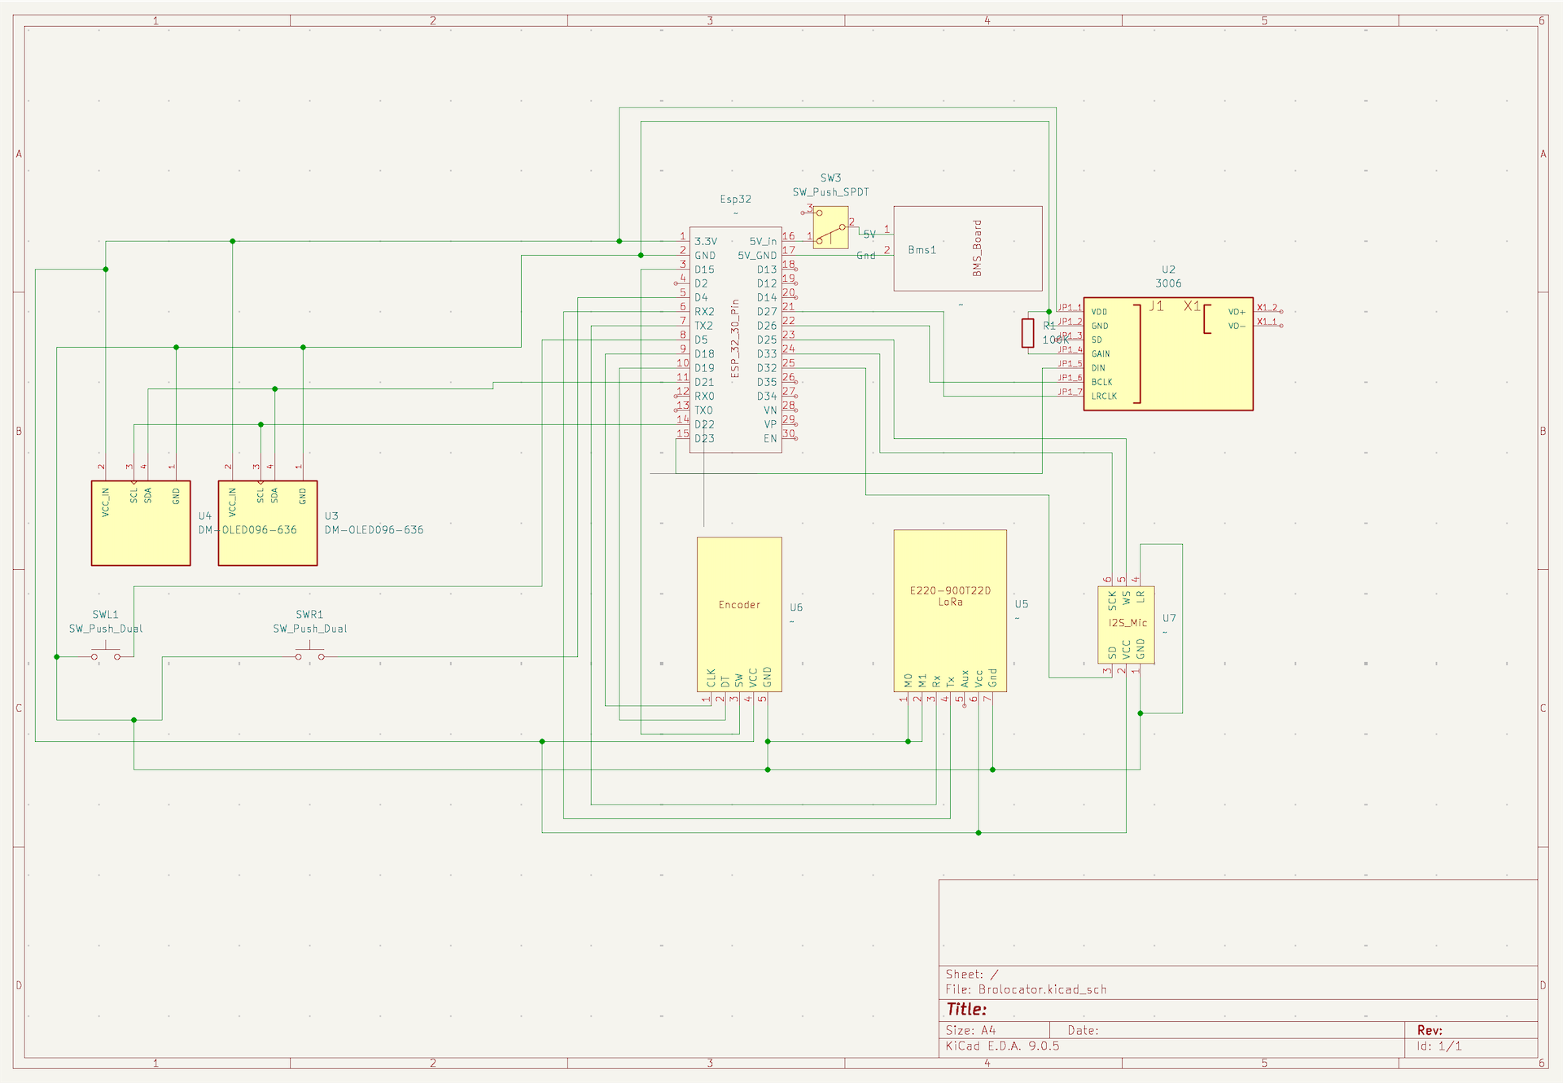The width and height of the screenshot is (1563, 1083).
Task: Click the R1 100K resistor symbol
Action: click(1027, 333)
